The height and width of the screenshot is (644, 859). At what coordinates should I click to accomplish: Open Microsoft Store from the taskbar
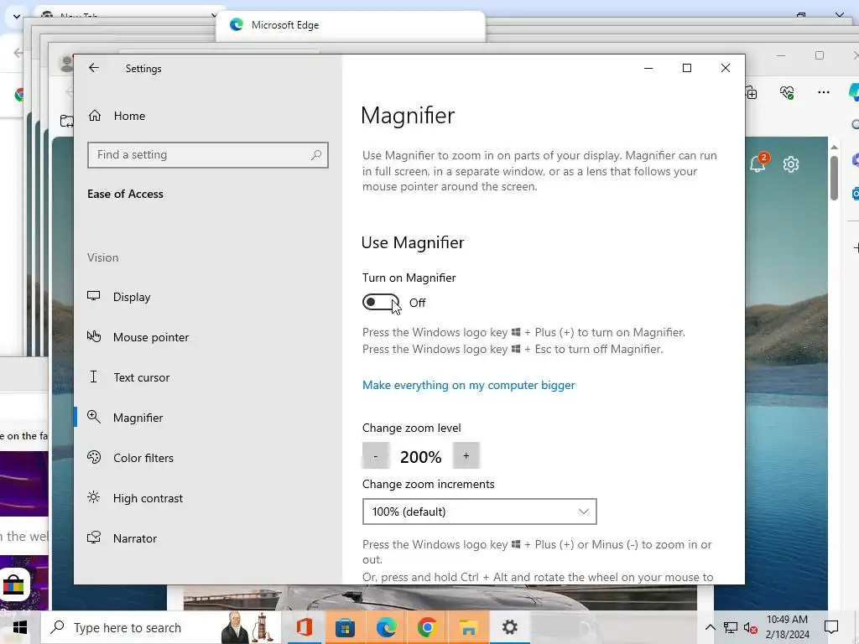pos(345,627)
